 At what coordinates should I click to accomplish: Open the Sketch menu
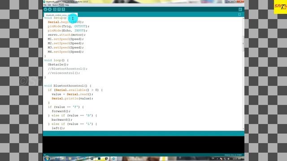click(55, 5)
